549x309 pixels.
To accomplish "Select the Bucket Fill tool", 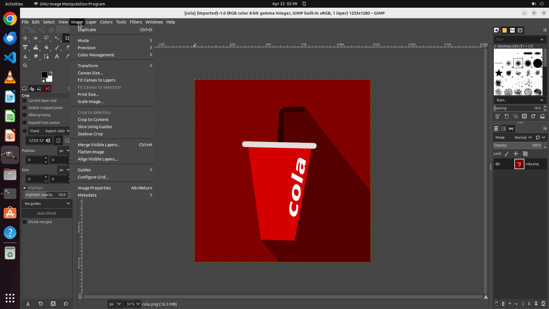I will point(46,47).
